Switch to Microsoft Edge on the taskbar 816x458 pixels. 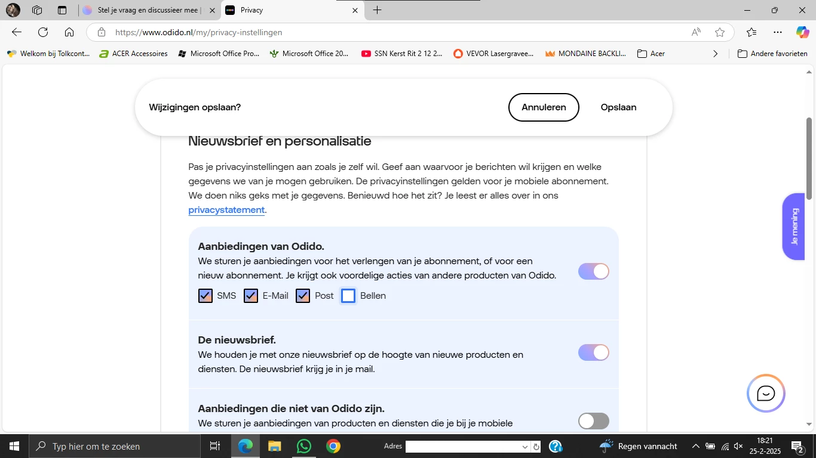click(246, 446)
